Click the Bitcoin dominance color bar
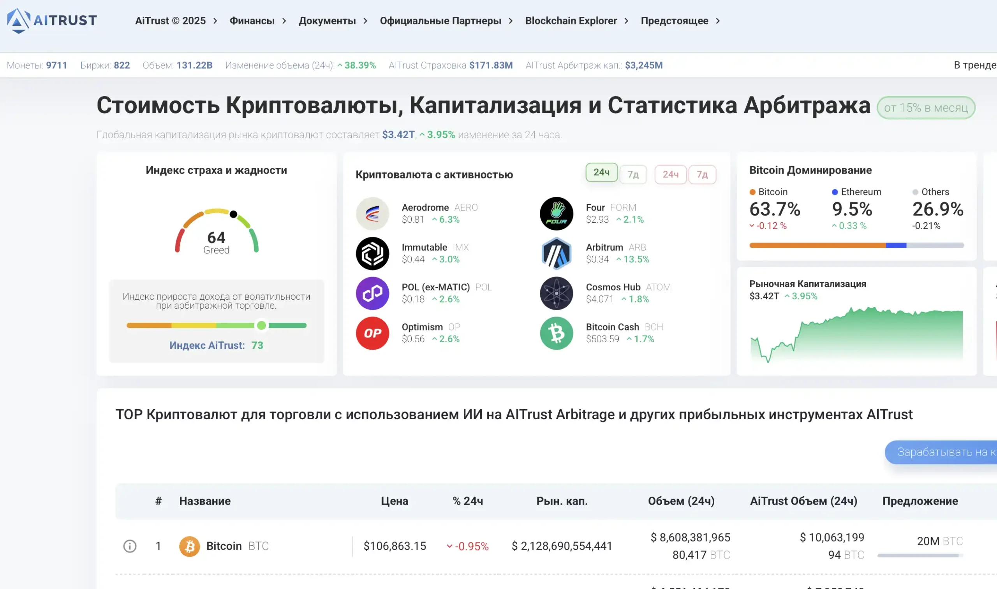The width and height of the screenshot is (997, 589). tap(856, 245)
